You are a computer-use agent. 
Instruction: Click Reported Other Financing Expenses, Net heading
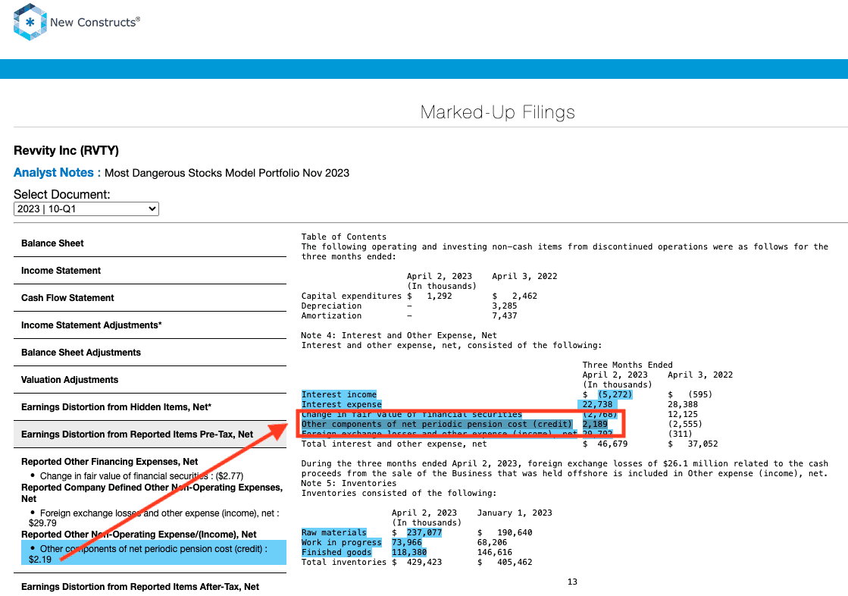(109, 462)
